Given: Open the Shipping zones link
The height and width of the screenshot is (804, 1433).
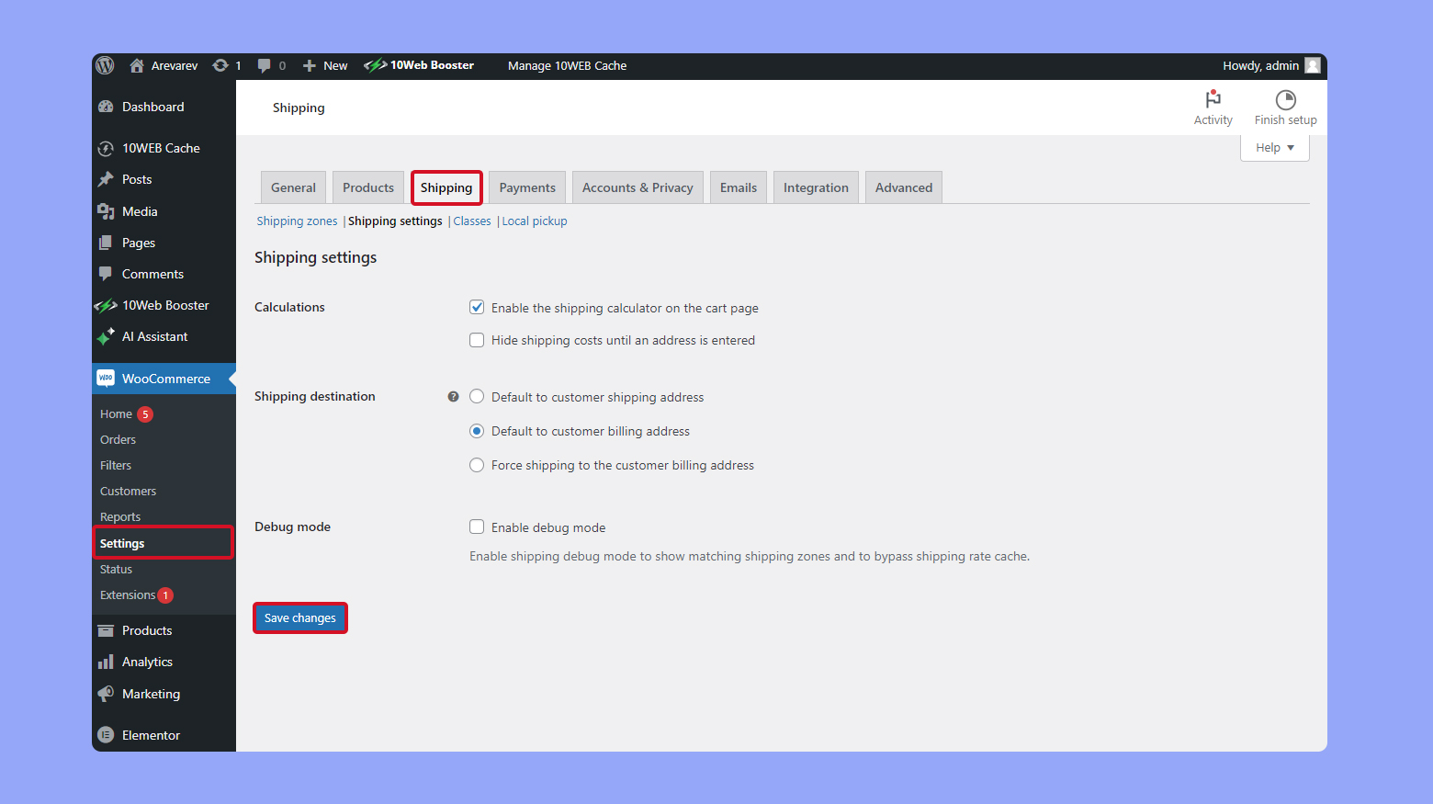Looking at the screenshot, I should (x=296, y=221).
